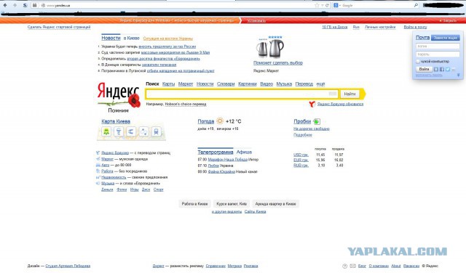The image size is (466, 273).
Task: Open EUR exchange rate link
Action: pos(301,160)
